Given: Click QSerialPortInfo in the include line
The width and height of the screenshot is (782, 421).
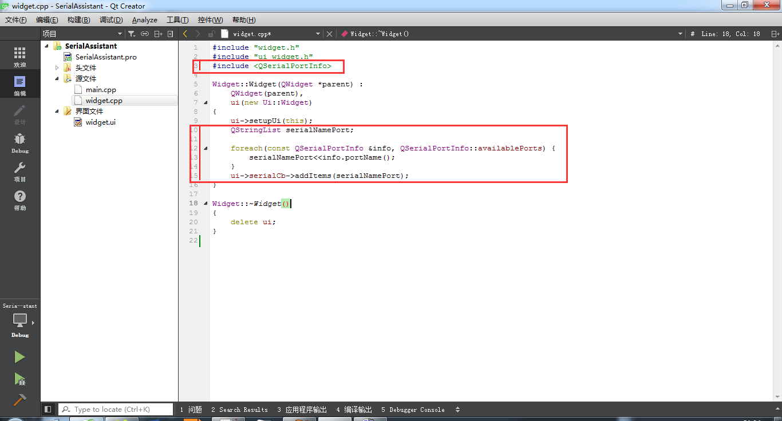Looking at the screenshot, I should (292, 66).
